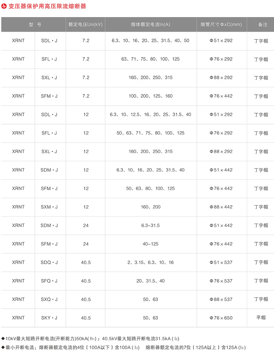Click the SKY·J model cell
Screen dimensions: 274x353
click(x=49, y=318)
